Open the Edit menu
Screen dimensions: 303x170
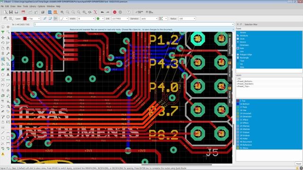point(7,6)
